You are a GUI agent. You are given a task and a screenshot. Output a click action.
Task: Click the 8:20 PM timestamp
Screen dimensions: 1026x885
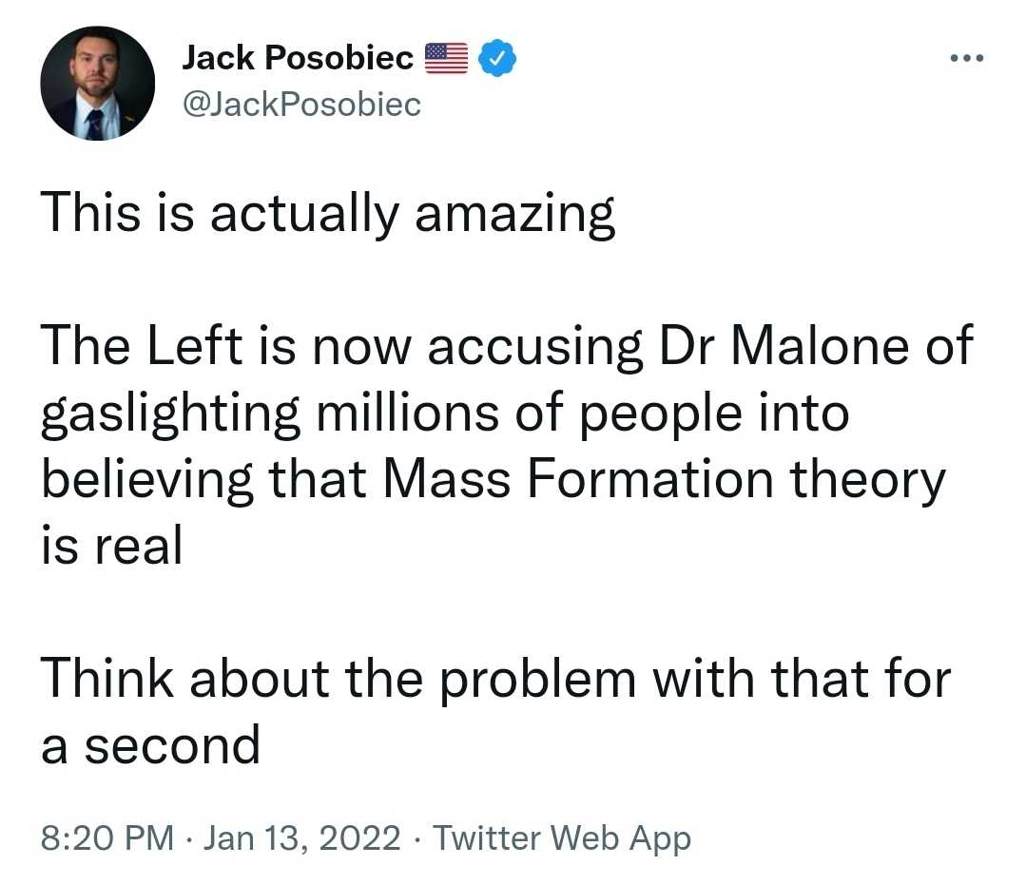point(107,837)
